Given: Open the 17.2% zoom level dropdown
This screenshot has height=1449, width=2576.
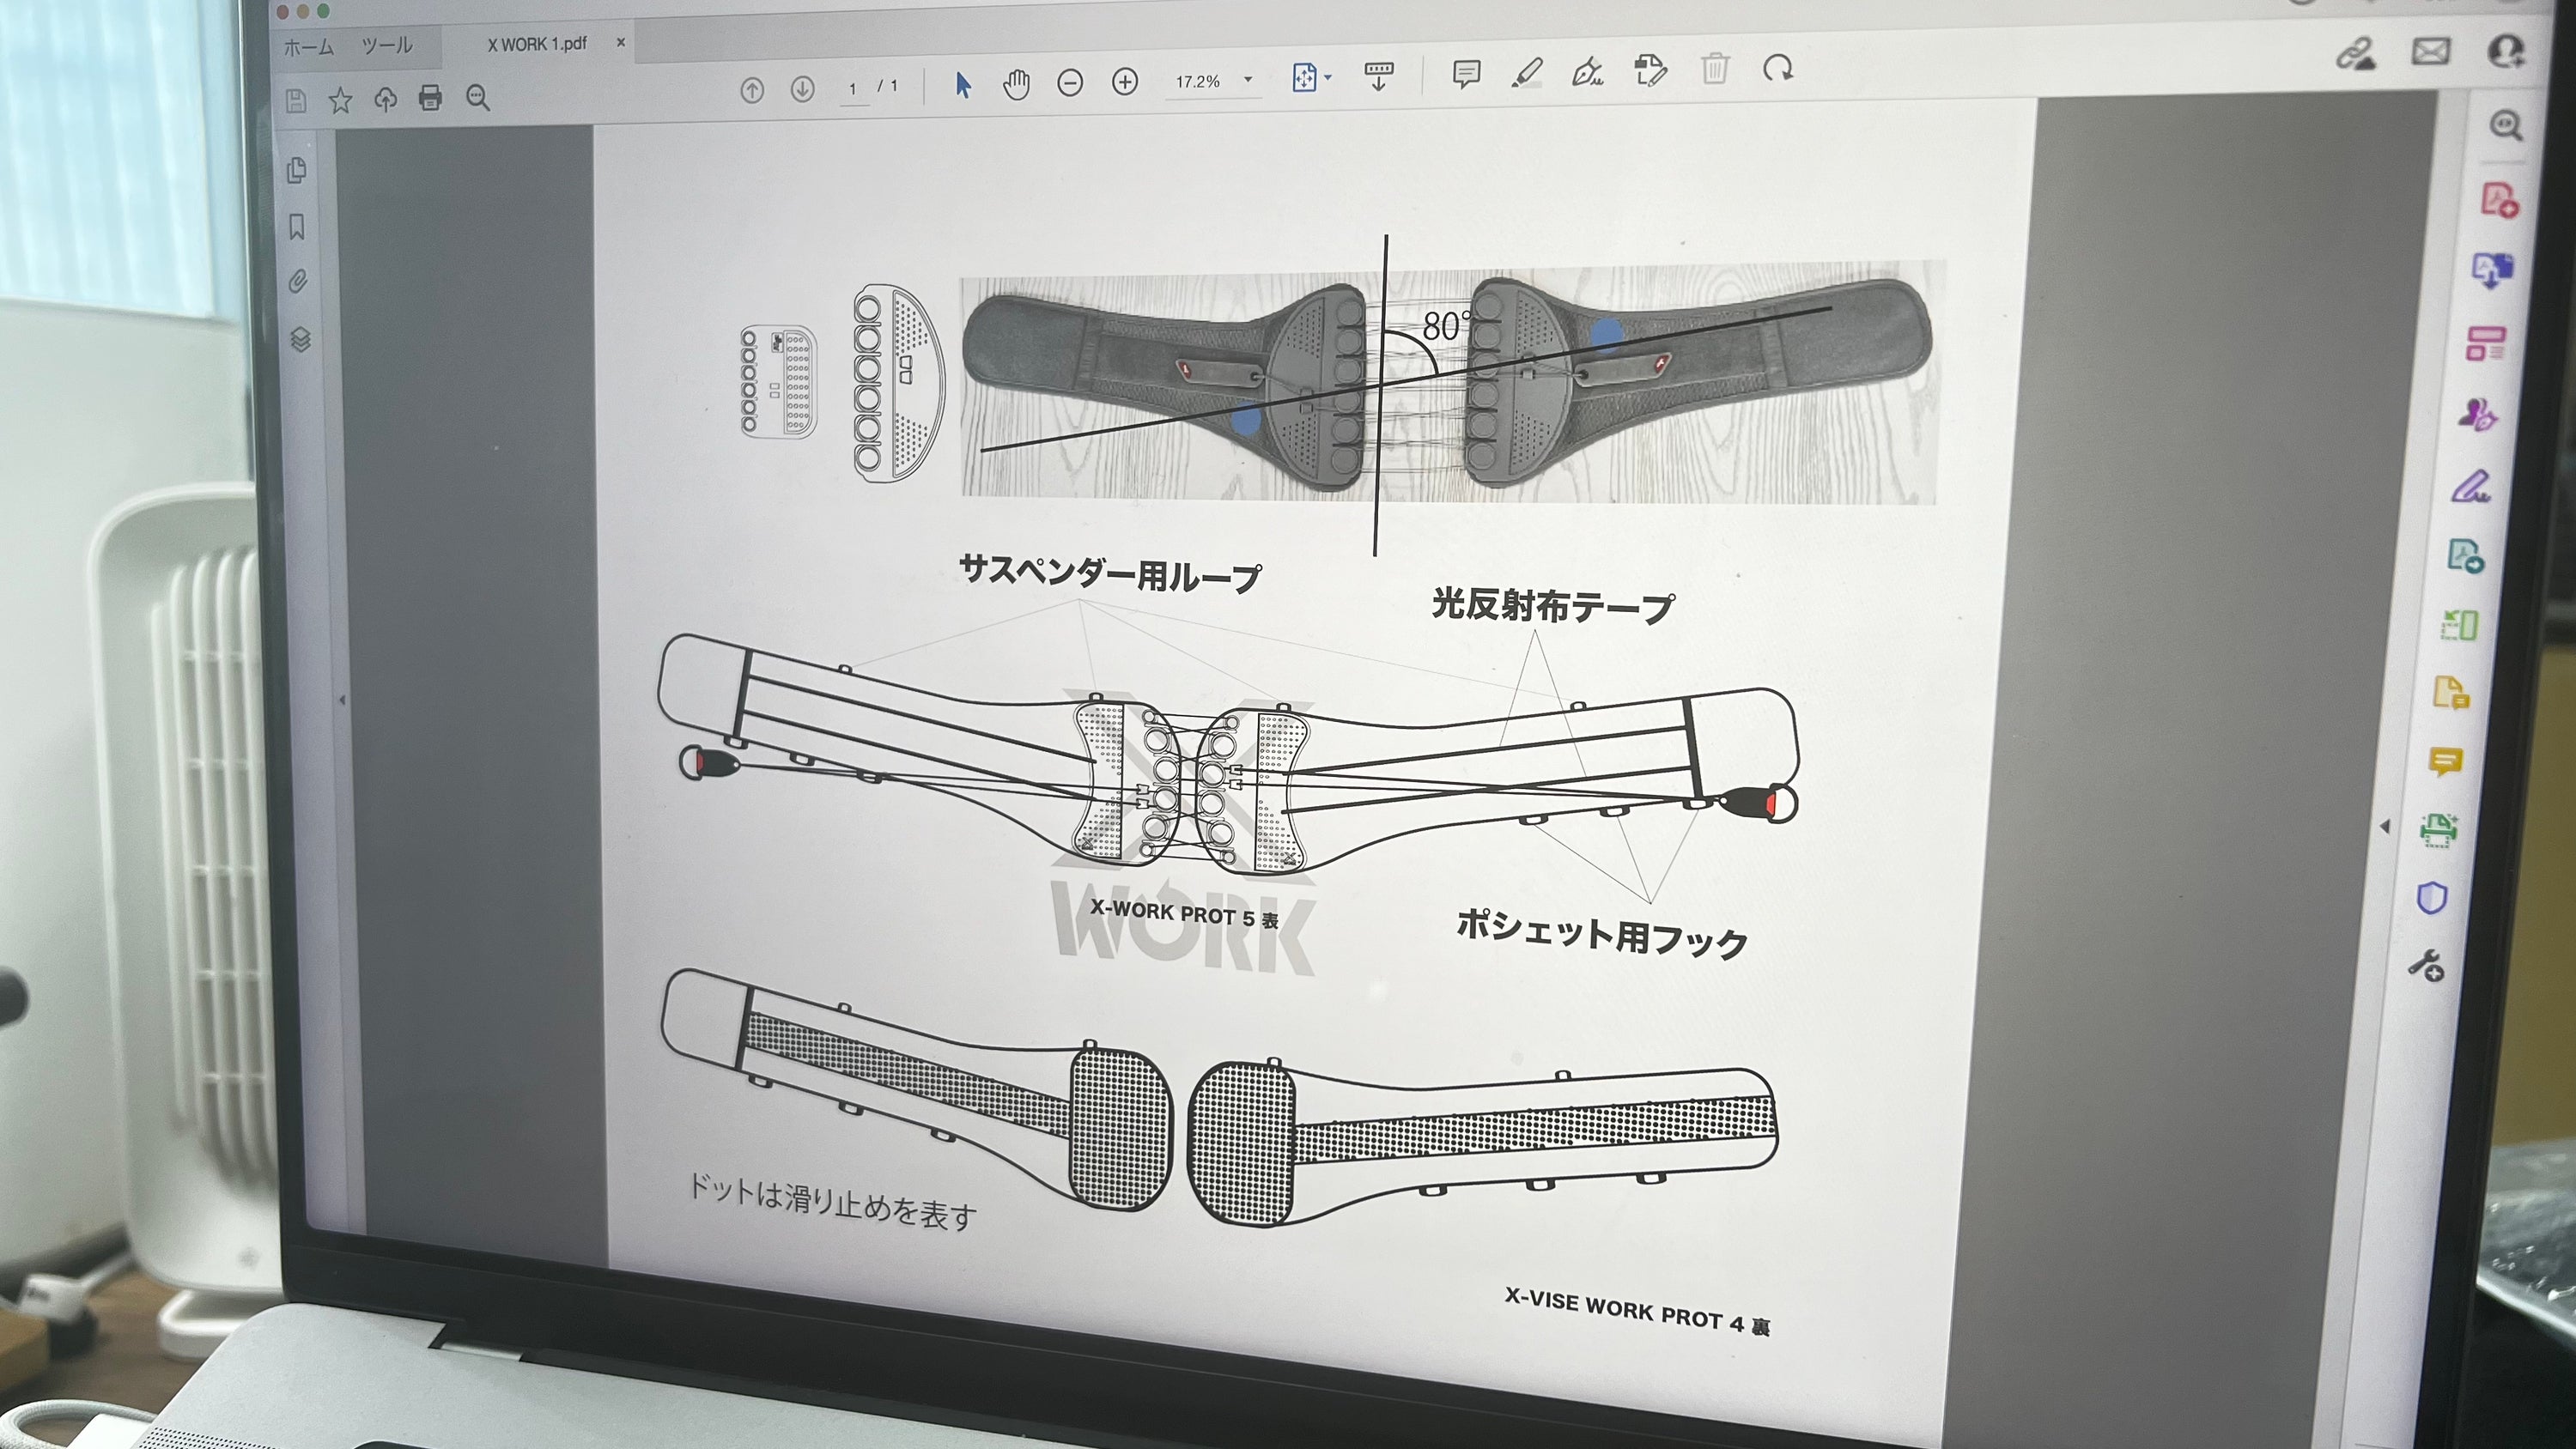Looking at the screenshot, I should pos(1248,80).
